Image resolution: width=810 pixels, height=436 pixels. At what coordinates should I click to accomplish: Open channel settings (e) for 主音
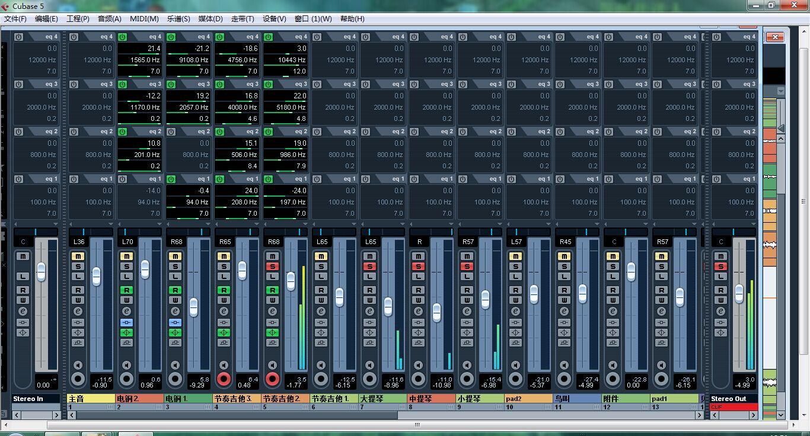[x=78, y=311]
